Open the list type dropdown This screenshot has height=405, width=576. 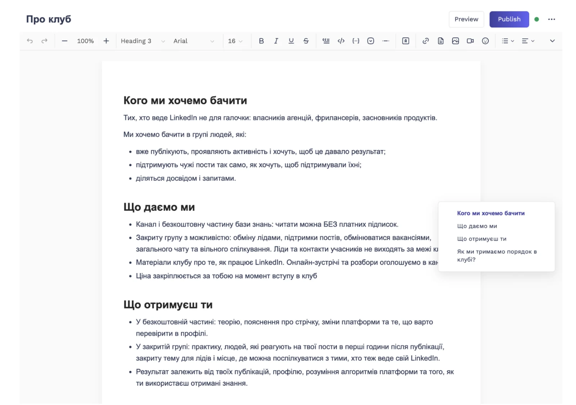[x=508, y=41]
